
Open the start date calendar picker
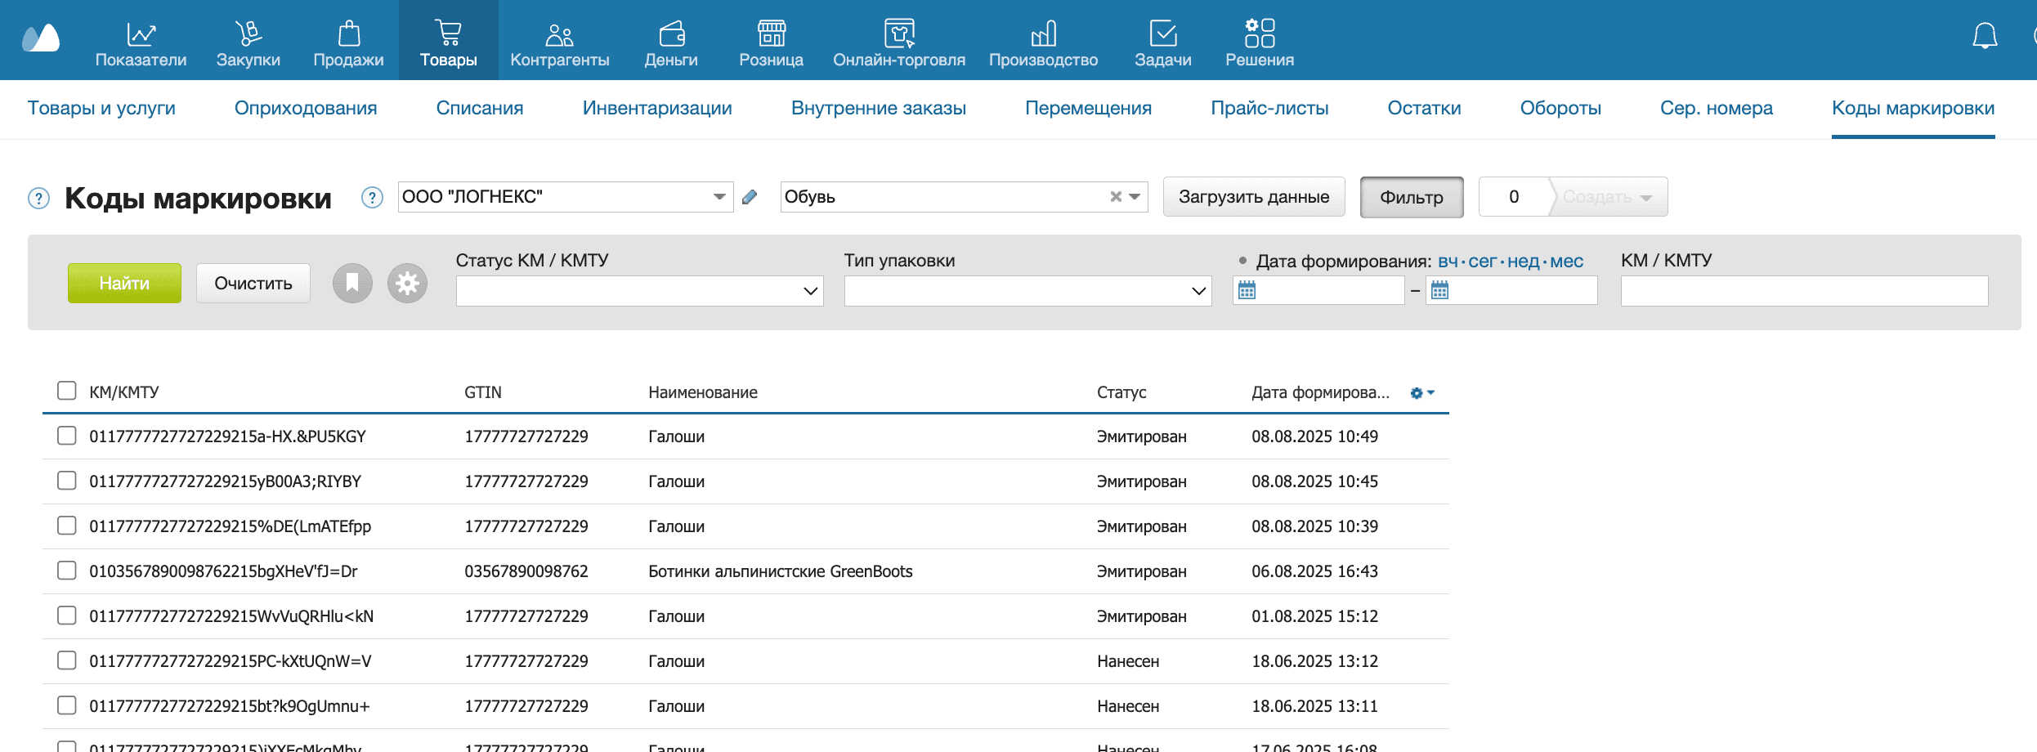[1247, 290]
